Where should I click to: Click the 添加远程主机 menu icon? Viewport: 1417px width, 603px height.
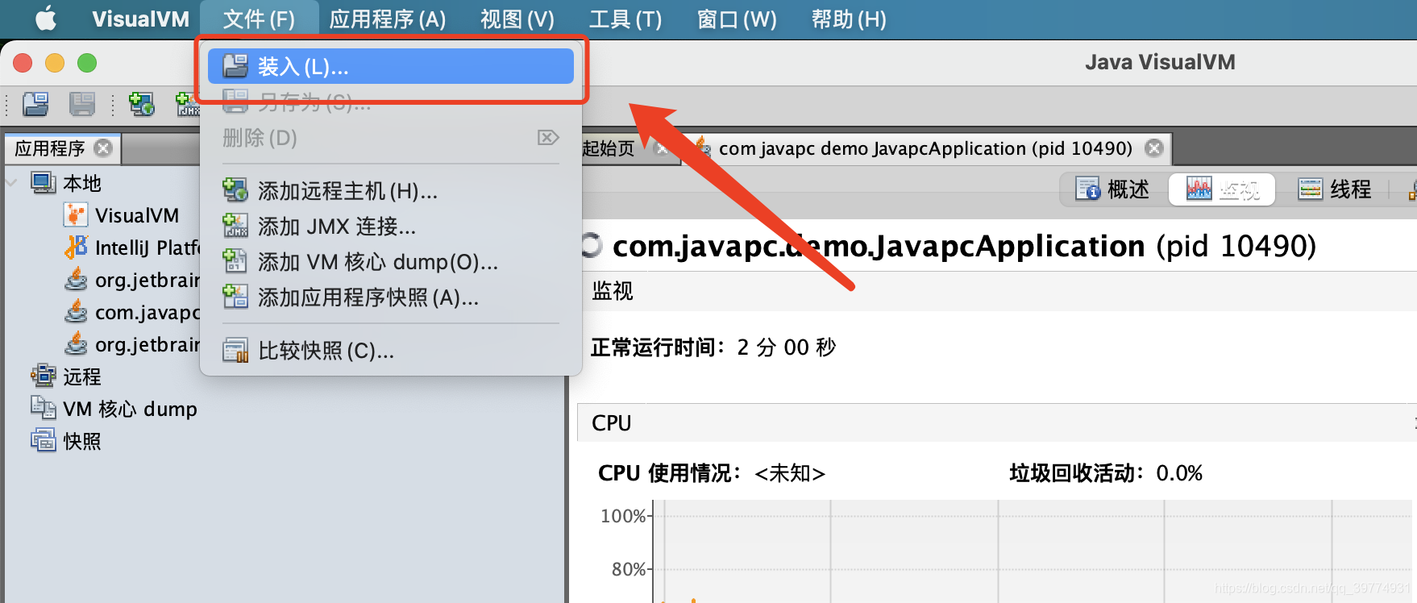pyautogui.click(x=235, y=190)
